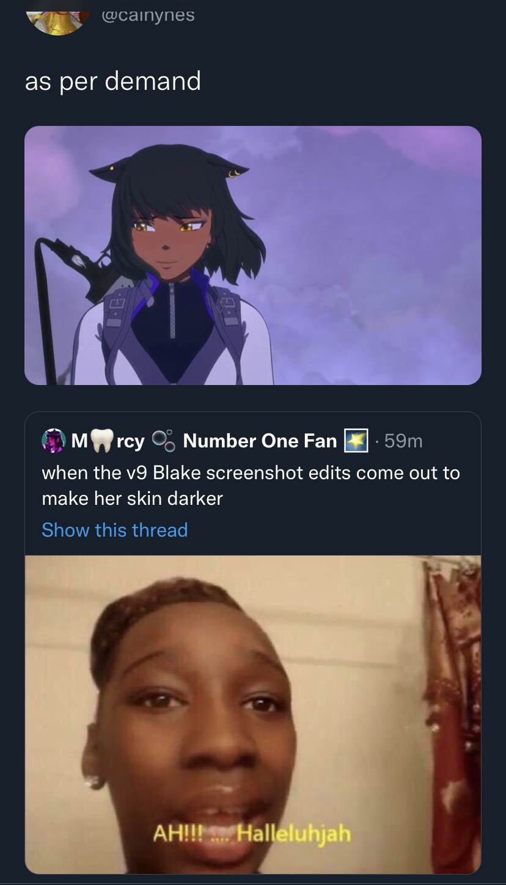The height and width of the screenshot is (885, 506).
Task: Select the 'as per demand' tweet text
Action: pyautogui.click(x=113, y=82)
